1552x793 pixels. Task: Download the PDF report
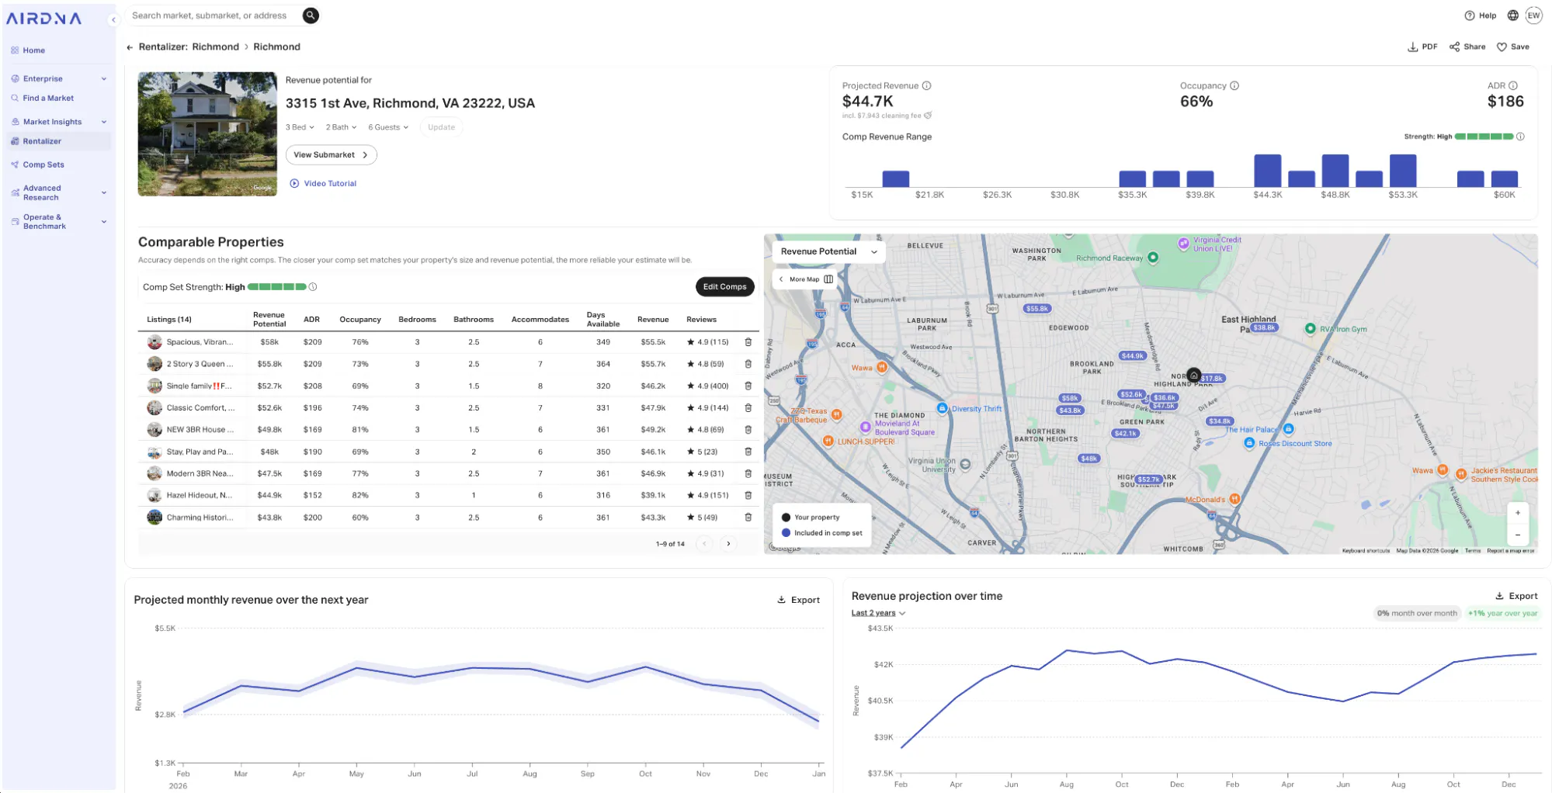pos(1422,47)
